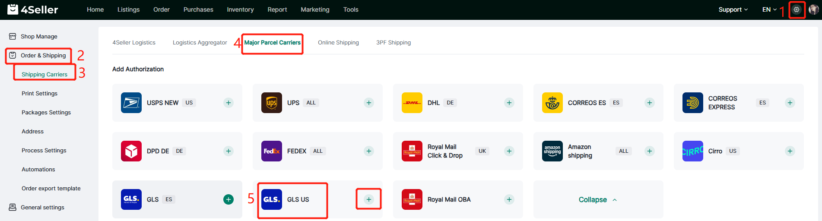822x221 pixels.
Task: Add Royal Mail OBA authorization plus icon
Action: (509, 199)
